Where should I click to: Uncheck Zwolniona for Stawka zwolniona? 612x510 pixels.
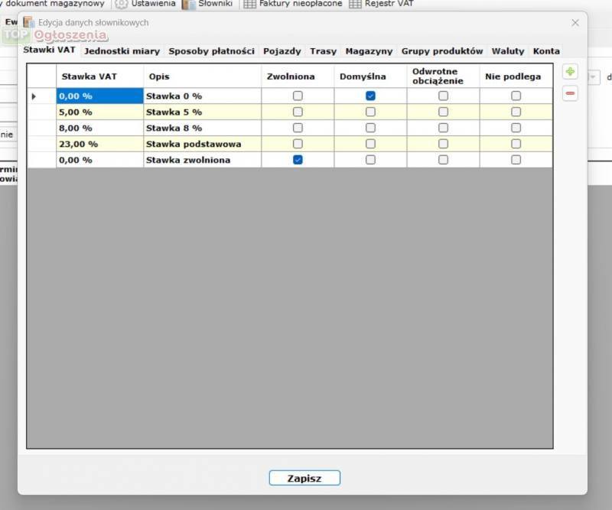point(298,160)
